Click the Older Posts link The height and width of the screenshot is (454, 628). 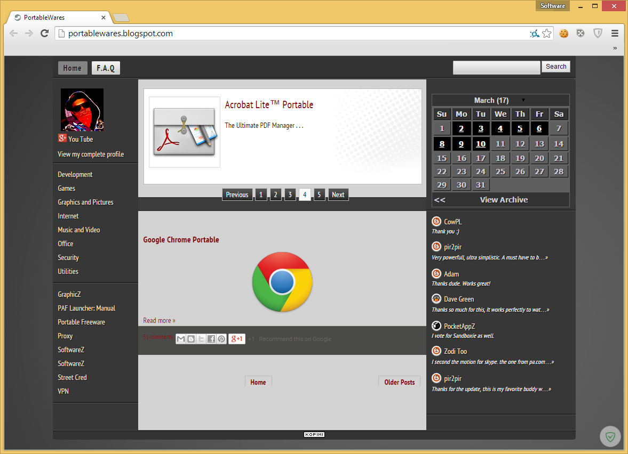(x=399, y=382)
